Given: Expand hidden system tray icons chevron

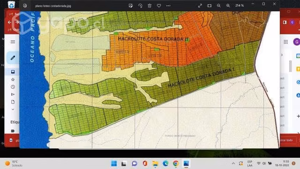Looking at the screenshot, I should 233,163.
